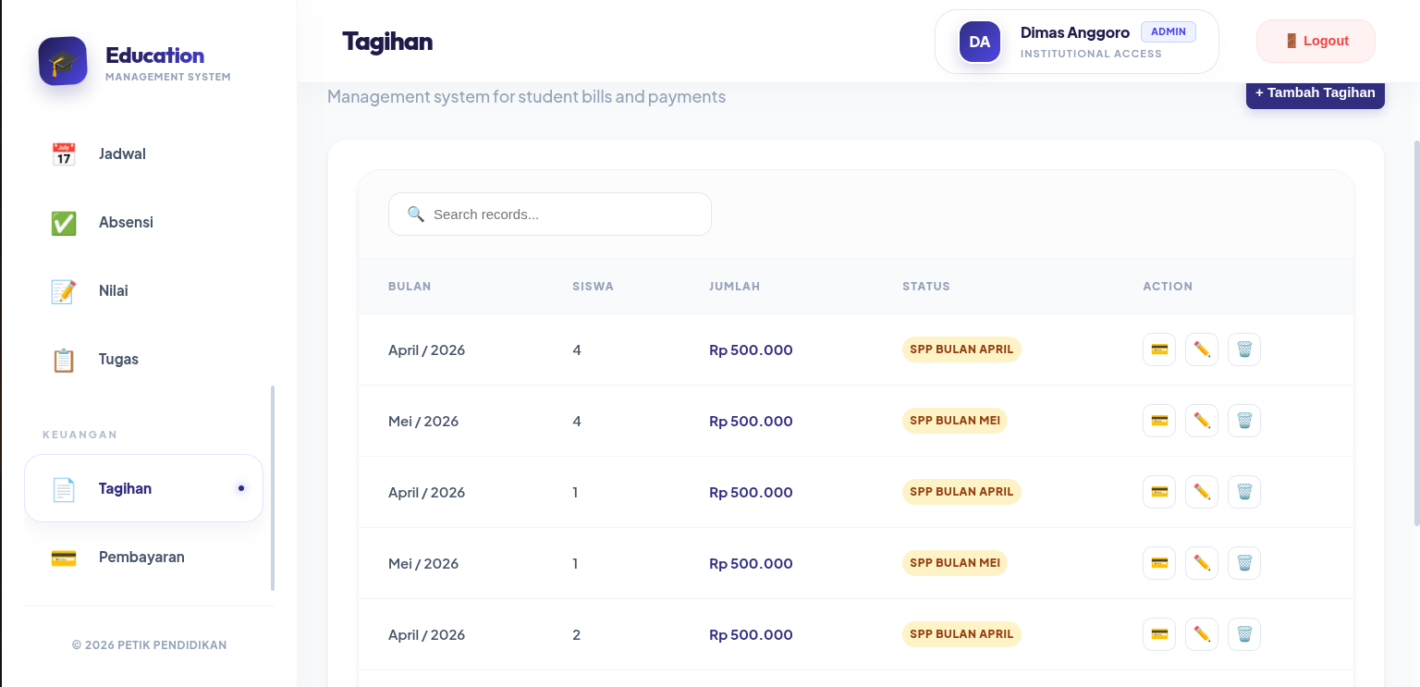Viewport: 1420px width, 687px height.
Task: Click Rp 500.000 in the Mei / 2026, siswa 1 row
Action: (751, 564)
